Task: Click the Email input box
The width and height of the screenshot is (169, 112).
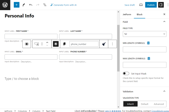Action: click(x=31, y=57)
